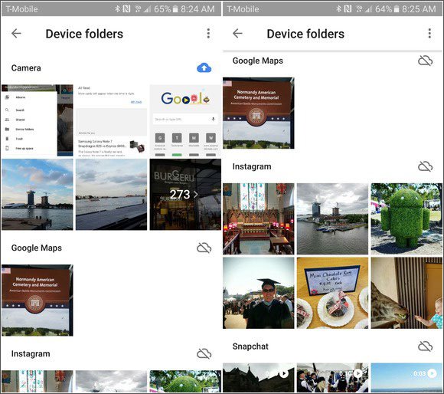Tap 8:24 AM clock in status bar
The width and height of the screenshot is (444, 394).
tap(198, 9)
